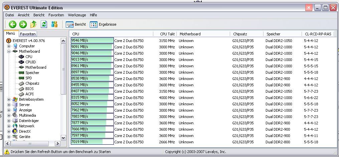
Task: Open BIOS item in tree
Action: 29,89
